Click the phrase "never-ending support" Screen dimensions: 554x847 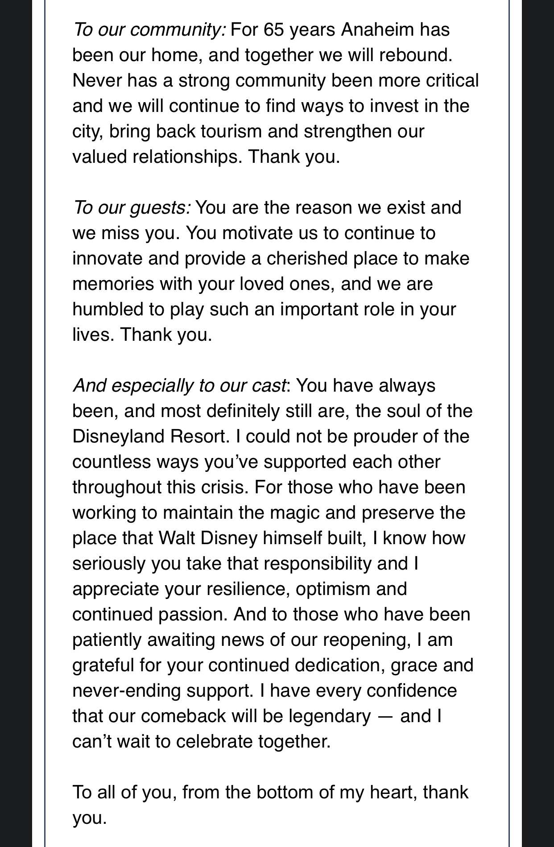click(162, 691)
